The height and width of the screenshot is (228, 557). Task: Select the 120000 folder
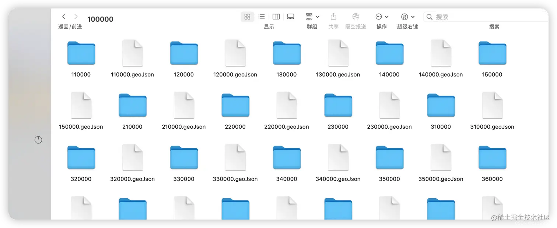pyautogui.click(x=184, y=54)
